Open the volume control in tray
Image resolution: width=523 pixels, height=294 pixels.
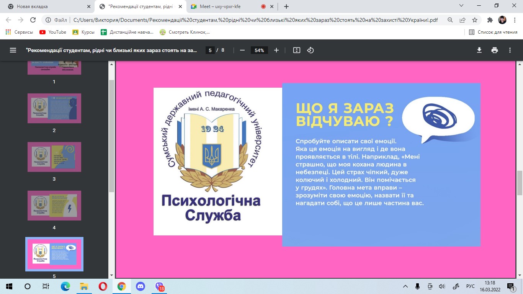(442, 286)
